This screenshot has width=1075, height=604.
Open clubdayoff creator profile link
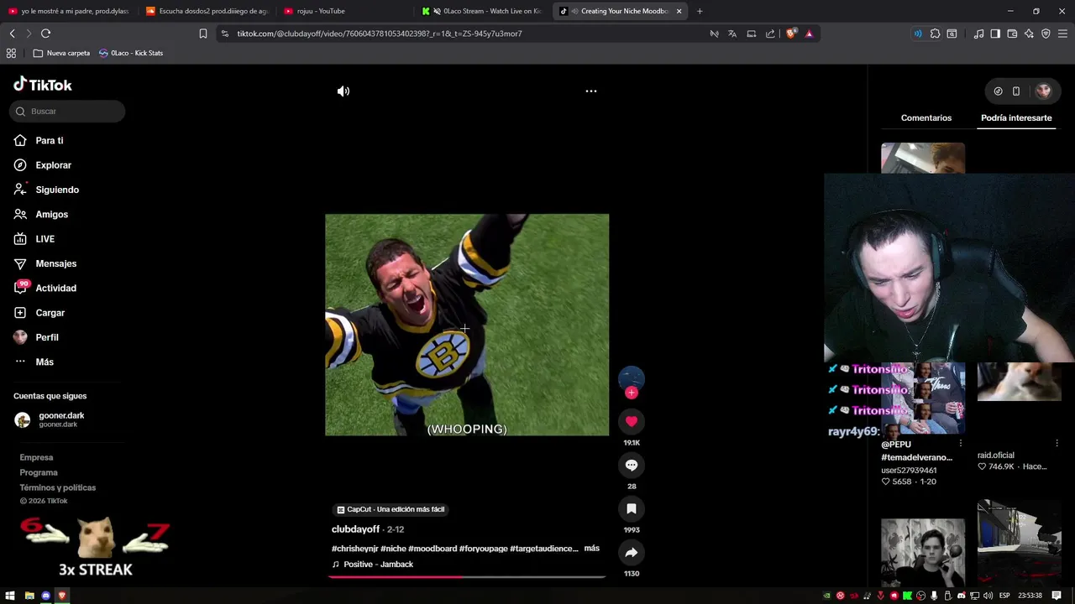pyautogui.click(x=355, y=529)
